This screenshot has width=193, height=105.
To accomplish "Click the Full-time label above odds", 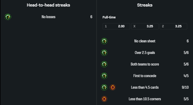I will [109, 17].
